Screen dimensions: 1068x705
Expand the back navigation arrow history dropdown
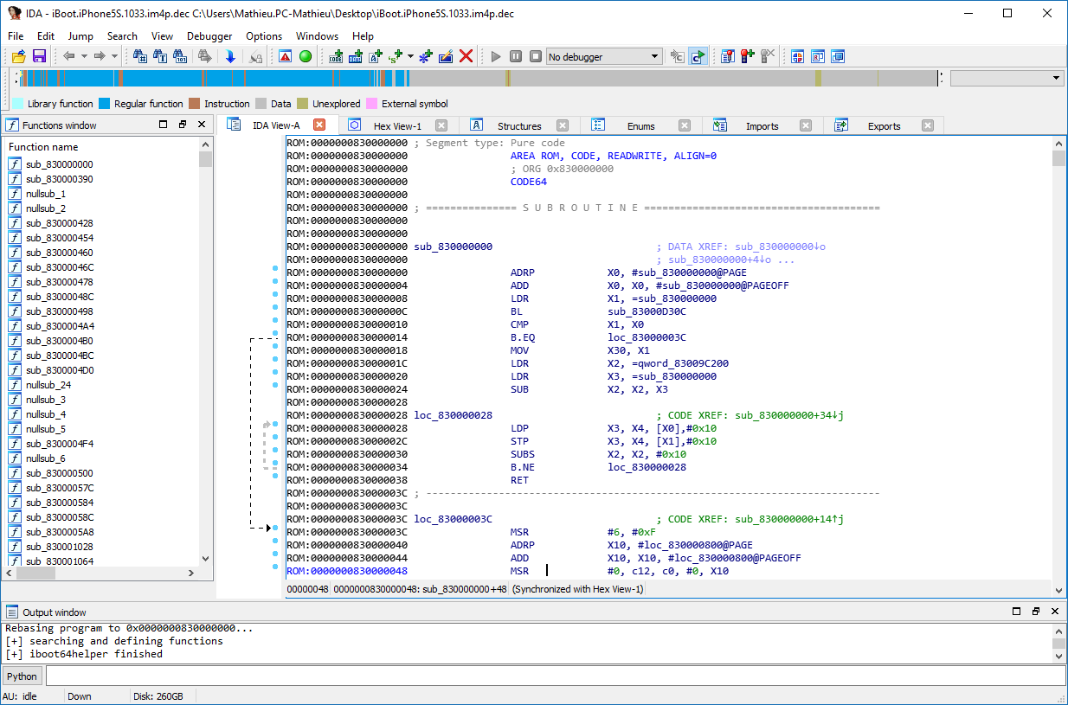tap(84, 56)
